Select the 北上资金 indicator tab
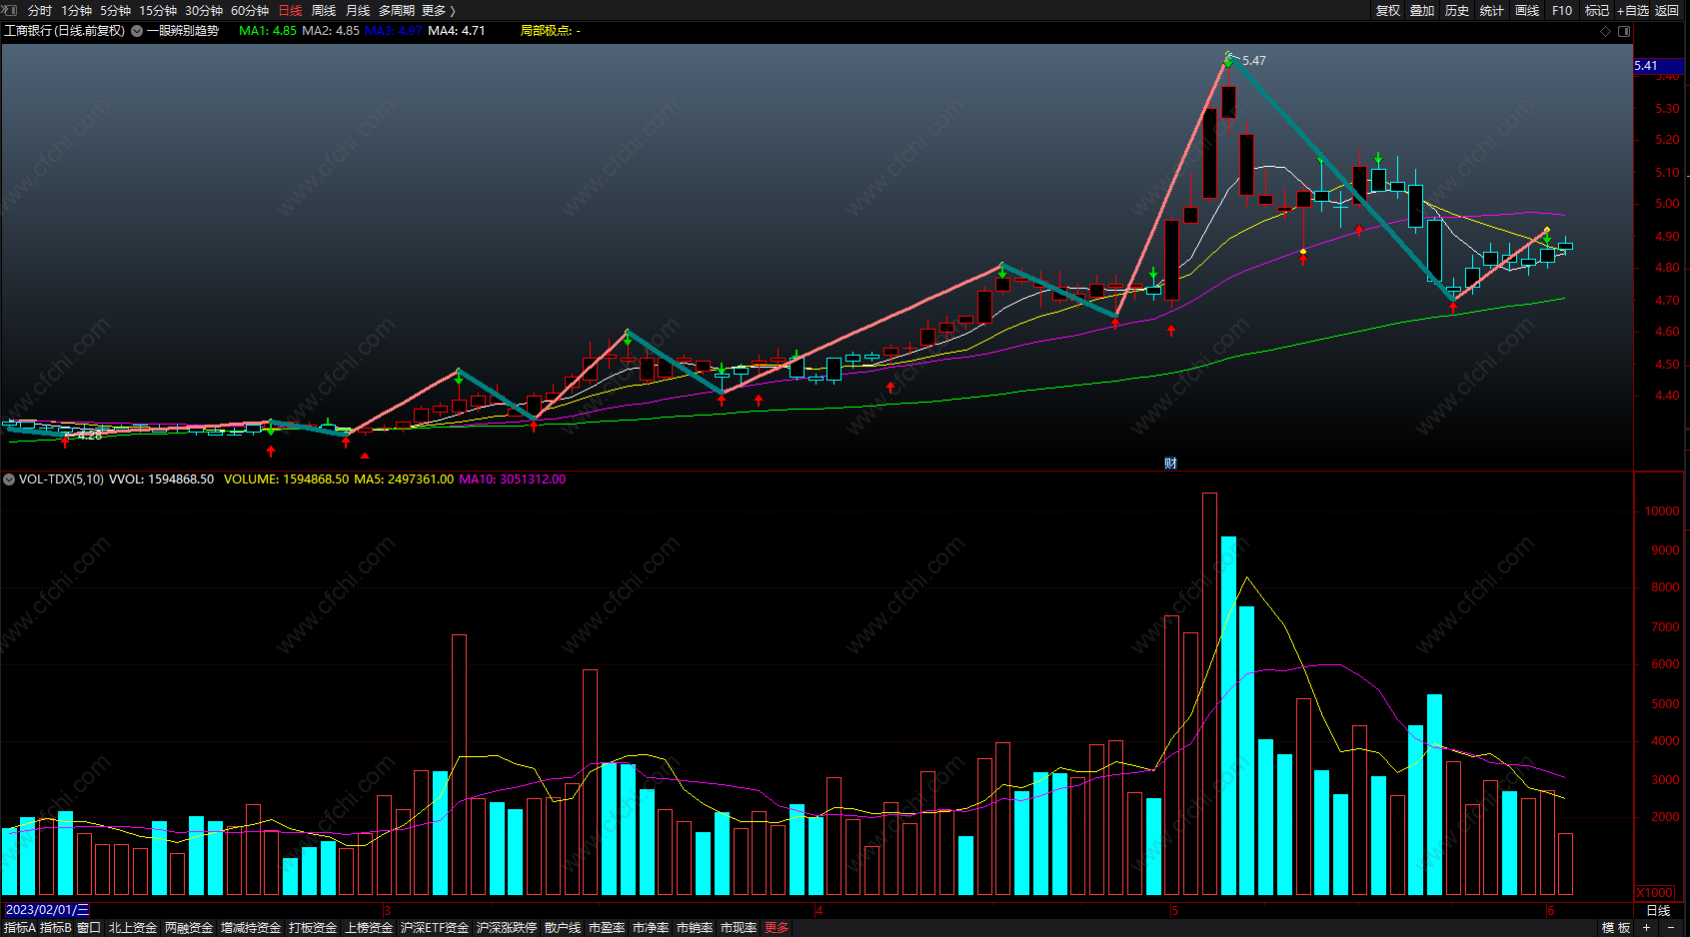This screenshot has width=1690, height=937. pos(133,928)
